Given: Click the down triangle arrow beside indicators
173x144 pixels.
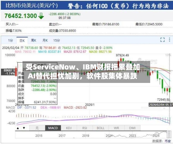Looking at the screenshot, I should pyautogui.click(x=24, y=128).
